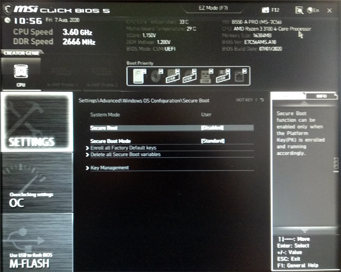Click the F1: General Help hint
This screenshot has height=272, width=341.
(298, 266)
